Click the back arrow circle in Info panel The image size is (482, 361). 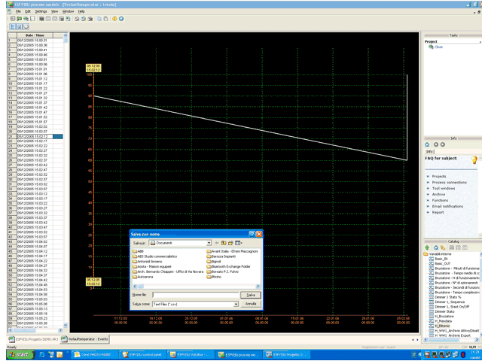click(x=436, y=144)
